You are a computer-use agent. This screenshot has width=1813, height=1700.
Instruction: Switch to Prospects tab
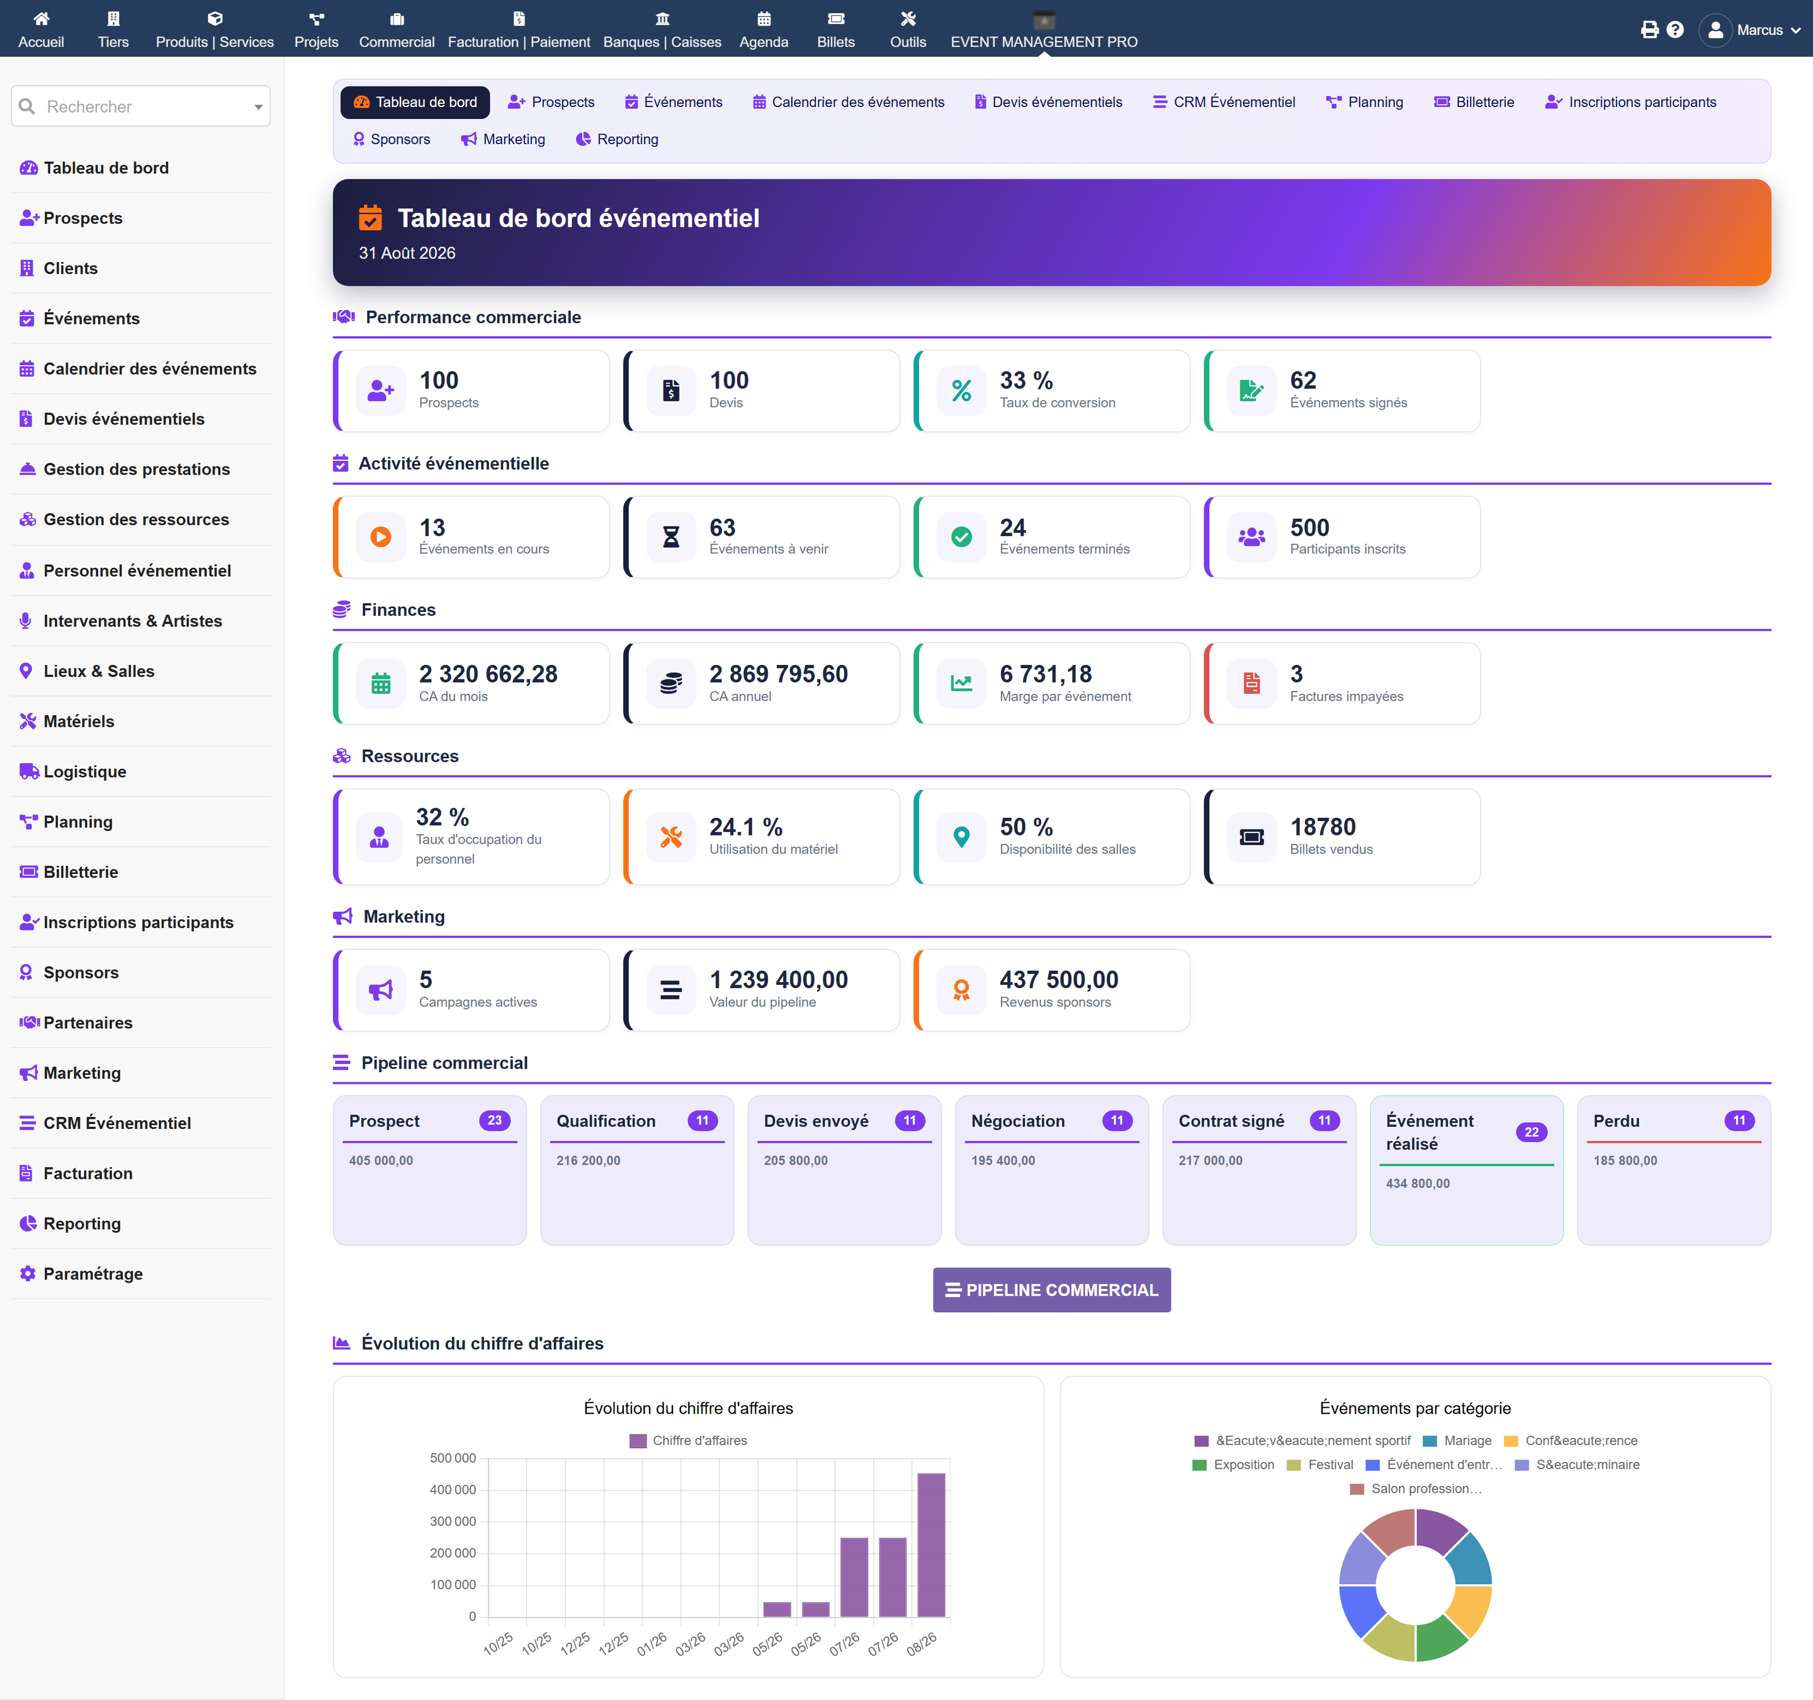tap(551, 102)
